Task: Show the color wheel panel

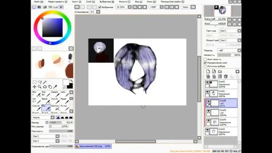Action: click(x=34, y=7)
